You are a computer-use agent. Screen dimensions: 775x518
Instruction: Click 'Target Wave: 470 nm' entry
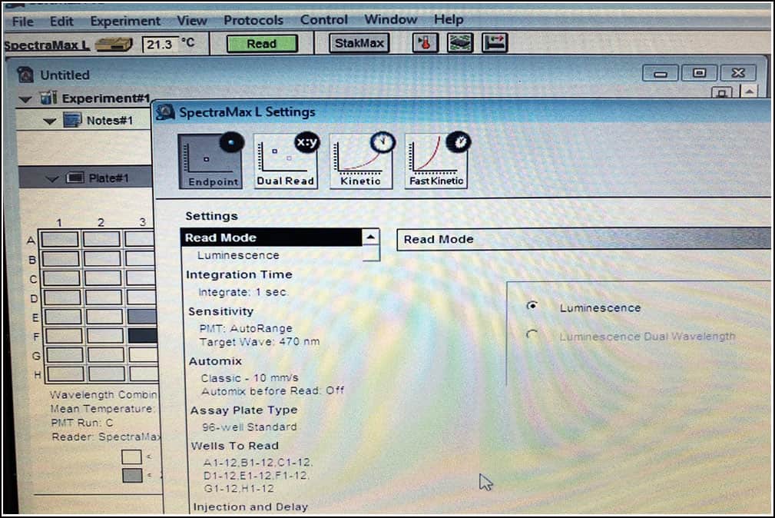click(x=260, y=341)
